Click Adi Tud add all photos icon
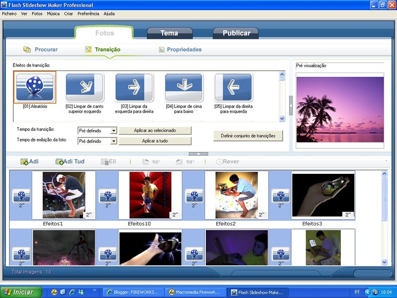 [x=59, y=162]
